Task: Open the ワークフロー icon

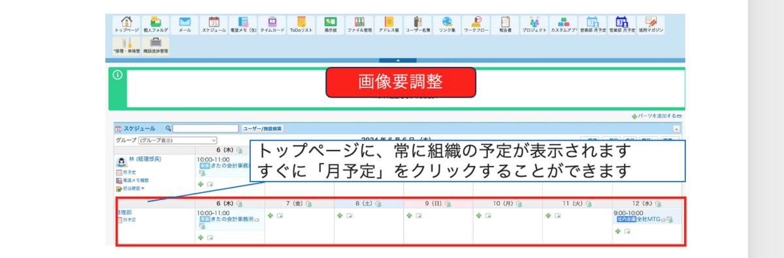Action: coord(476,25)
